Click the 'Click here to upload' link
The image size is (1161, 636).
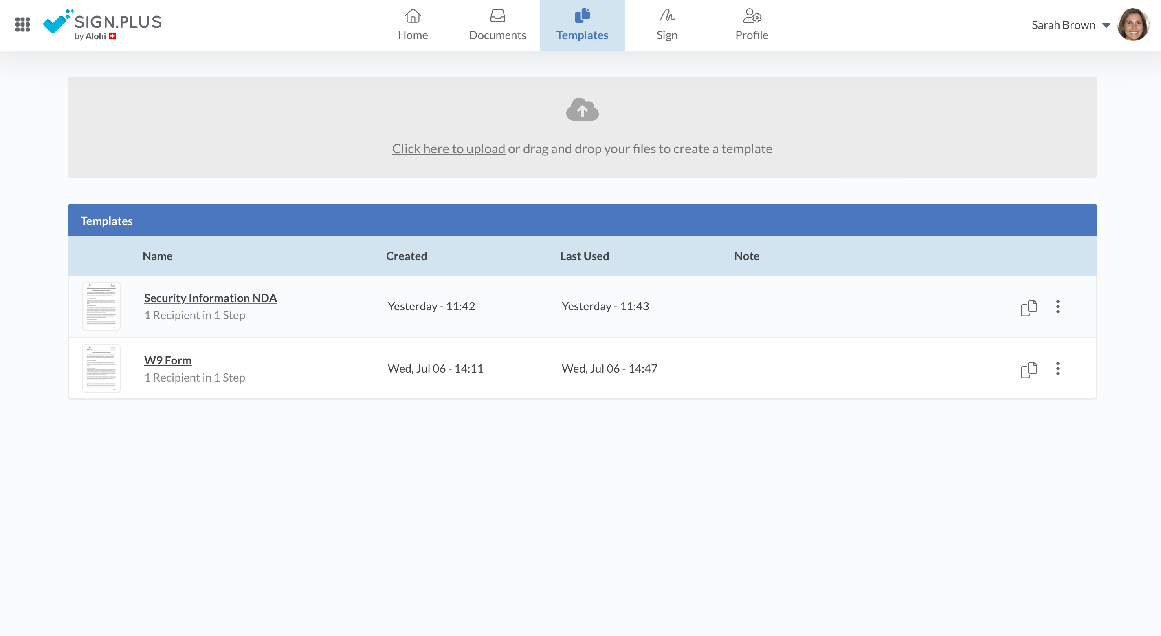[448, 149]
